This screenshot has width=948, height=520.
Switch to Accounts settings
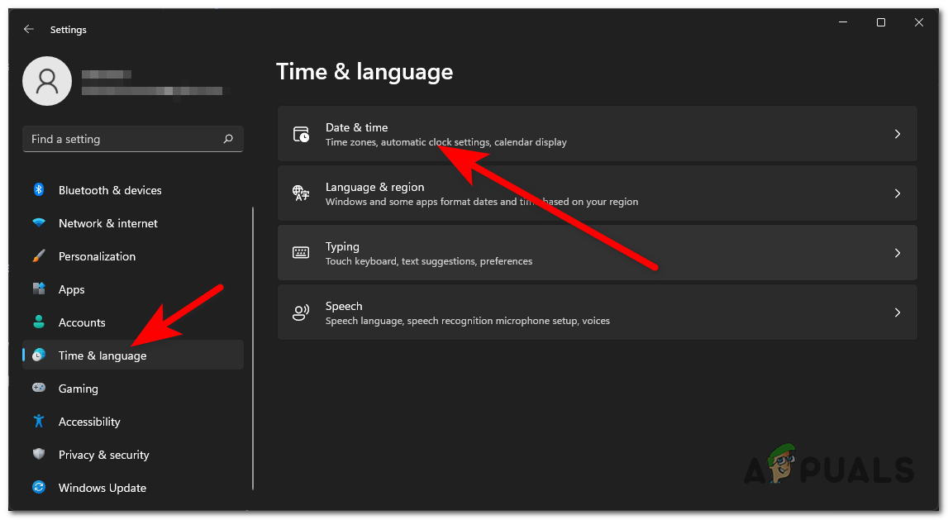(133, 322)
